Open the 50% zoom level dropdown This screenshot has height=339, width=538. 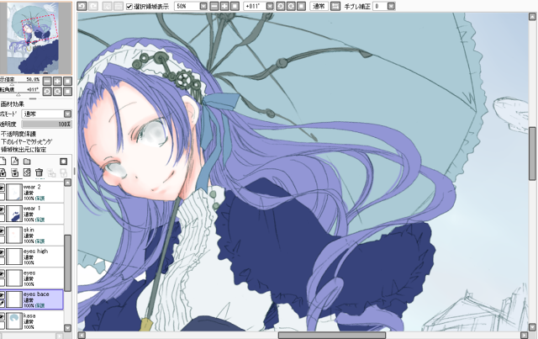tap(203, 6)
